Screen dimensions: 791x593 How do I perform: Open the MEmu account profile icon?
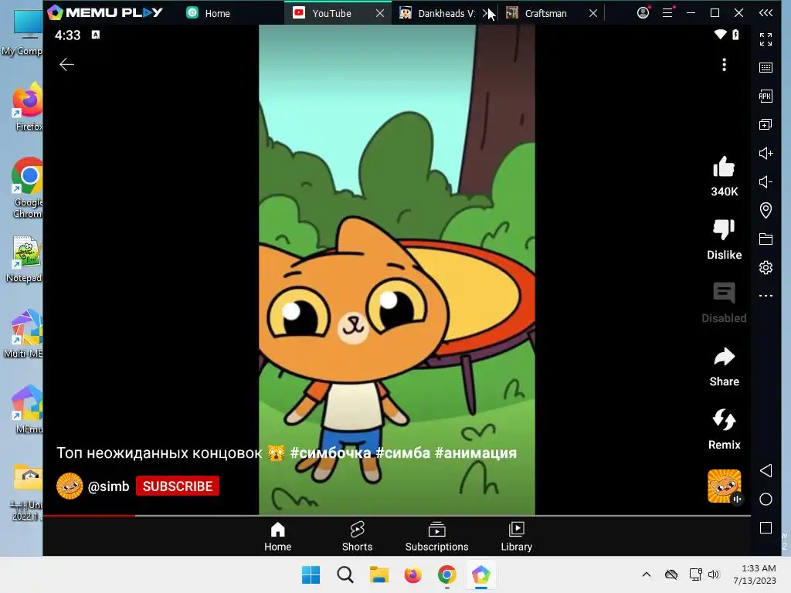click(643, 12)
